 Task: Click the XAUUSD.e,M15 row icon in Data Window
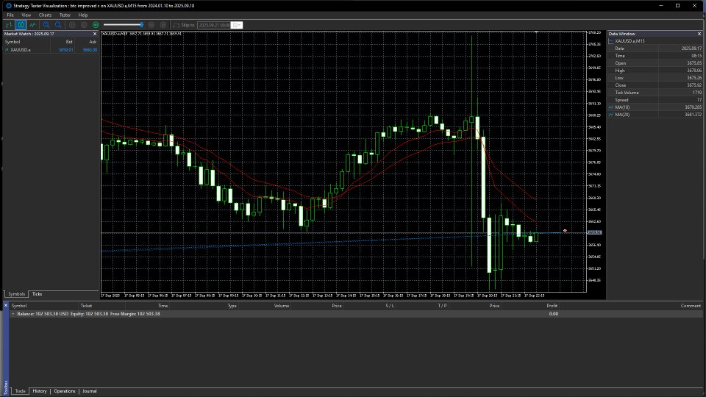click(x=611, y=41)
